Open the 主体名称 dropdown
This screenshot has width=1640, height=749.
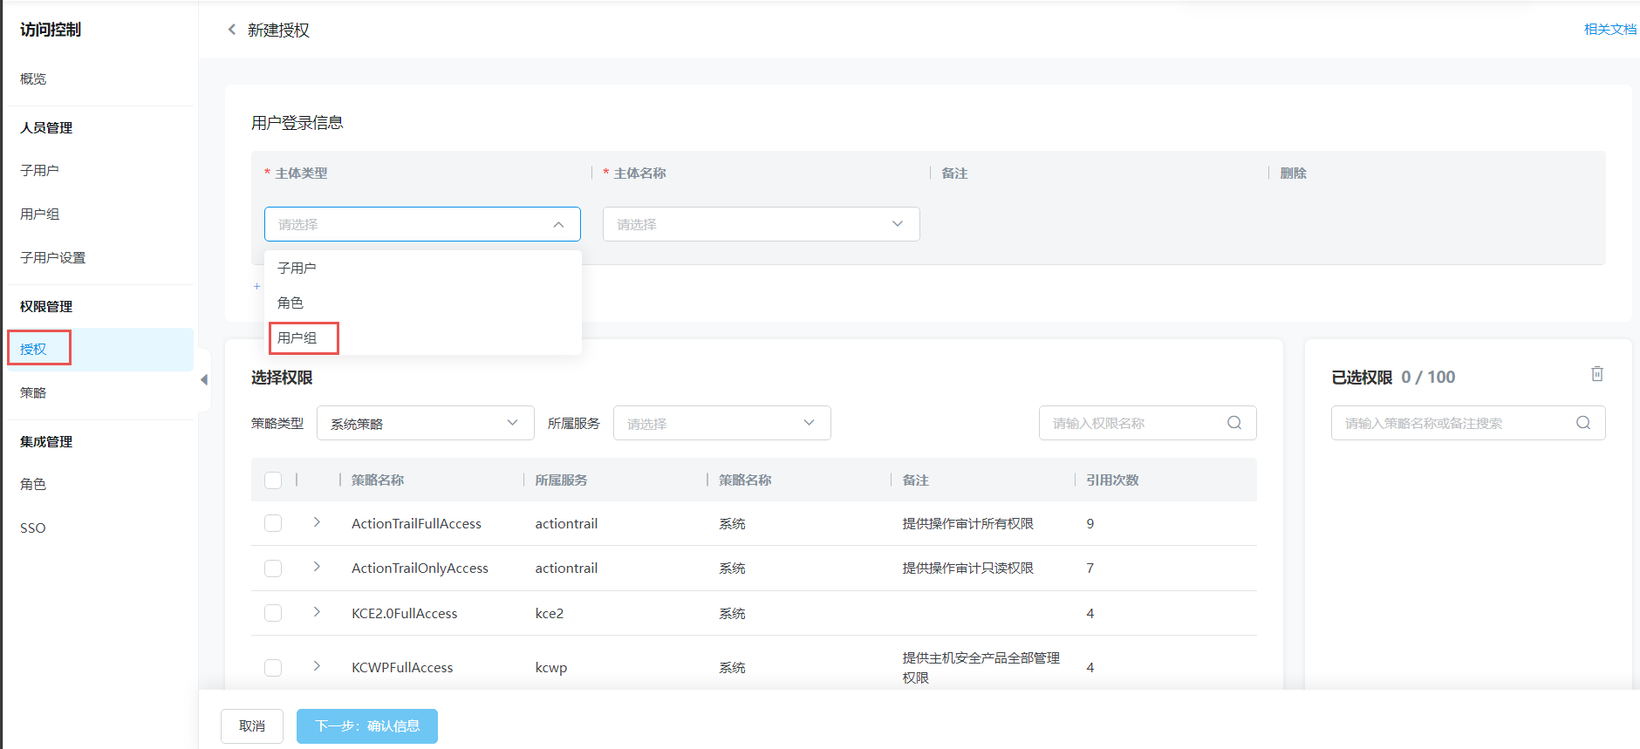761,224
